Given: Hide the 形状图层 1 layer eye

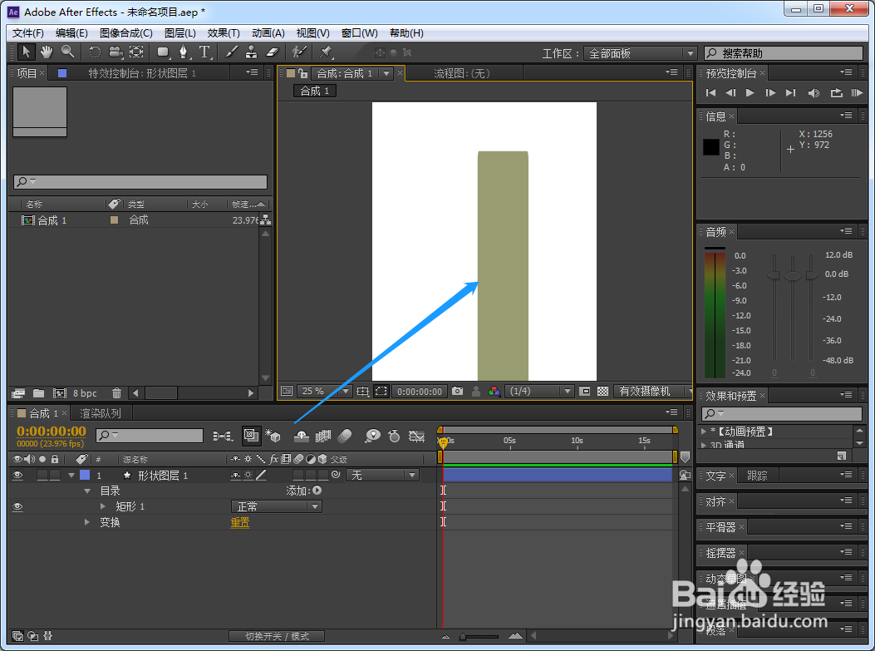Looking at the screenshot, I should (x=17, y=475).
